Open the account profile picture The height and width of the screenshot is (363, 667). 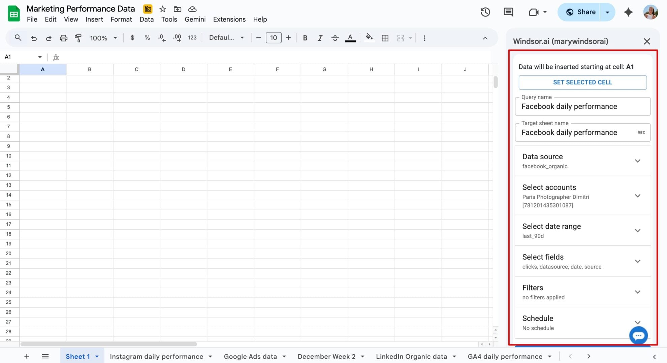[650, 12]
